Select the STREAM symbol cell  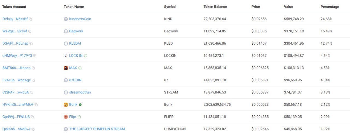tap(171, 93)
